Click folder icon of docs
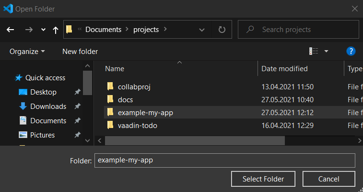363x192 pixels. [x=110, y=99]
